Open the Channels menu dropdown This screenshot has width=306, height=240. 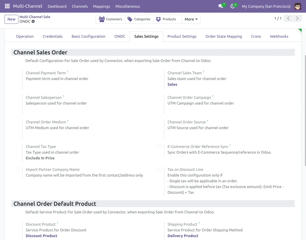click(80, 6)
